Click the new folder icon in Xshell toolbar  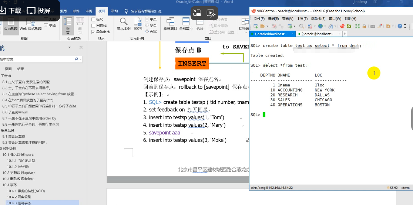(x=388, y=26)
